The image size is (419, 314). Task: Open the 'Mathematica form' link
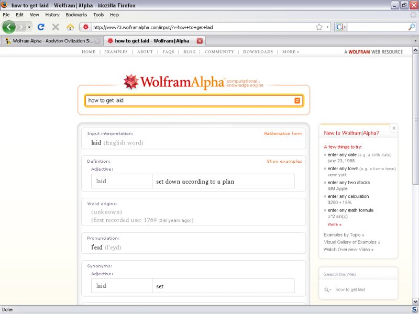pos(283,133)
